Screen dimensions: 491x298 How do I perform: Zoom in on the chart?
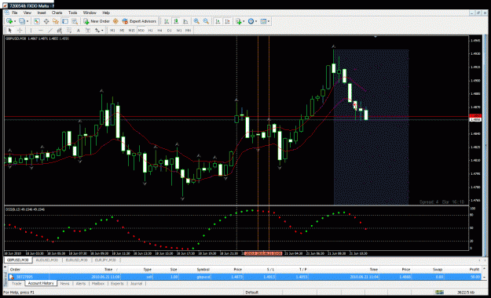[x=196, y=21]
